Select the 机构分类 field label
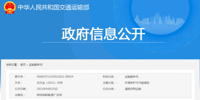 (109, 77)
